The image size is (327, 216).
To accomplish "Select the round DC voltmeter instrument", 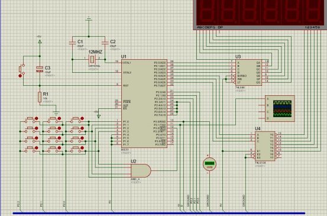I will pos(209,164).
